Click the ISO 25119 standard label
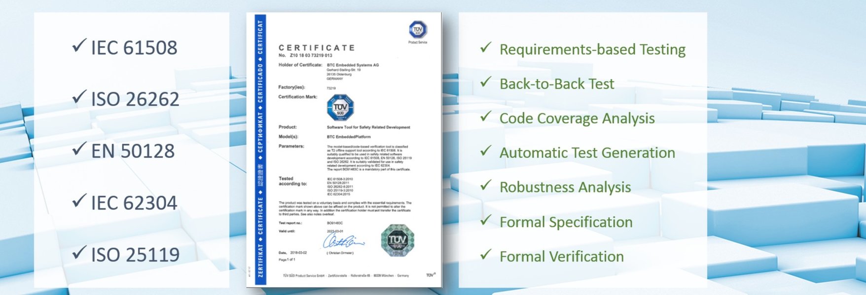Viewport: 866px width, 295px height. click(135, 255)
